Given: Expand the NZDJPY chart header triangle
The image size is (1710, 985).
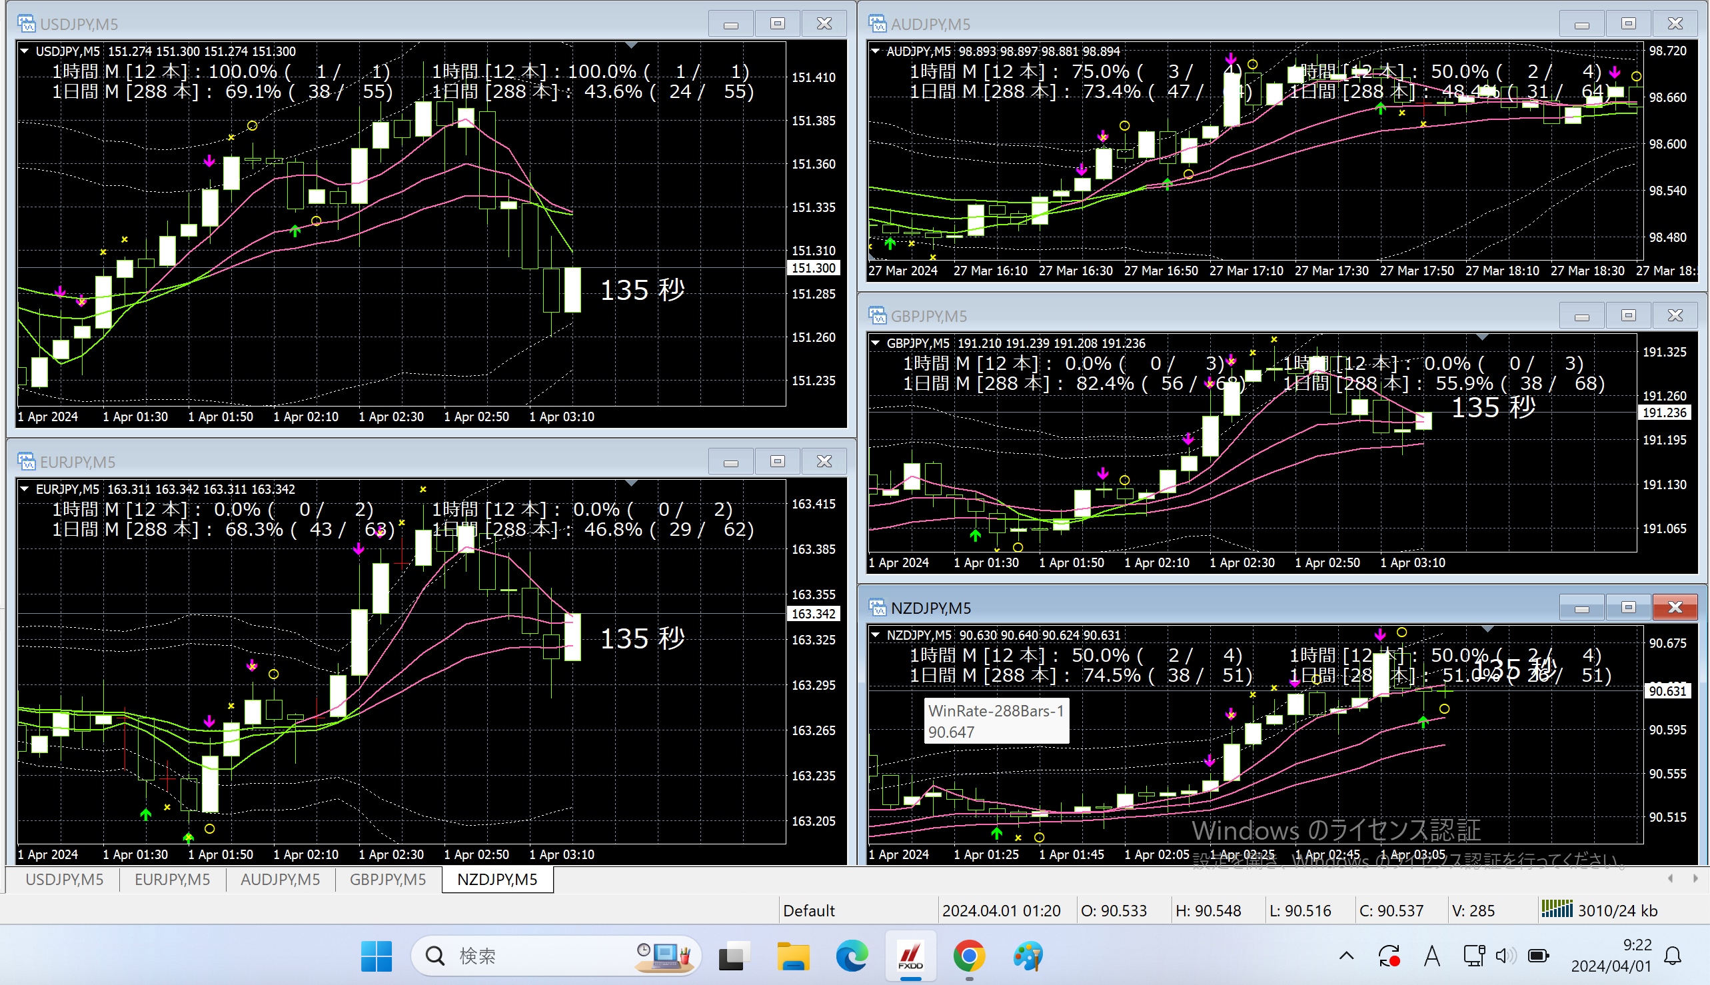Looking at the screenshot, I should (x=875, y=634).
